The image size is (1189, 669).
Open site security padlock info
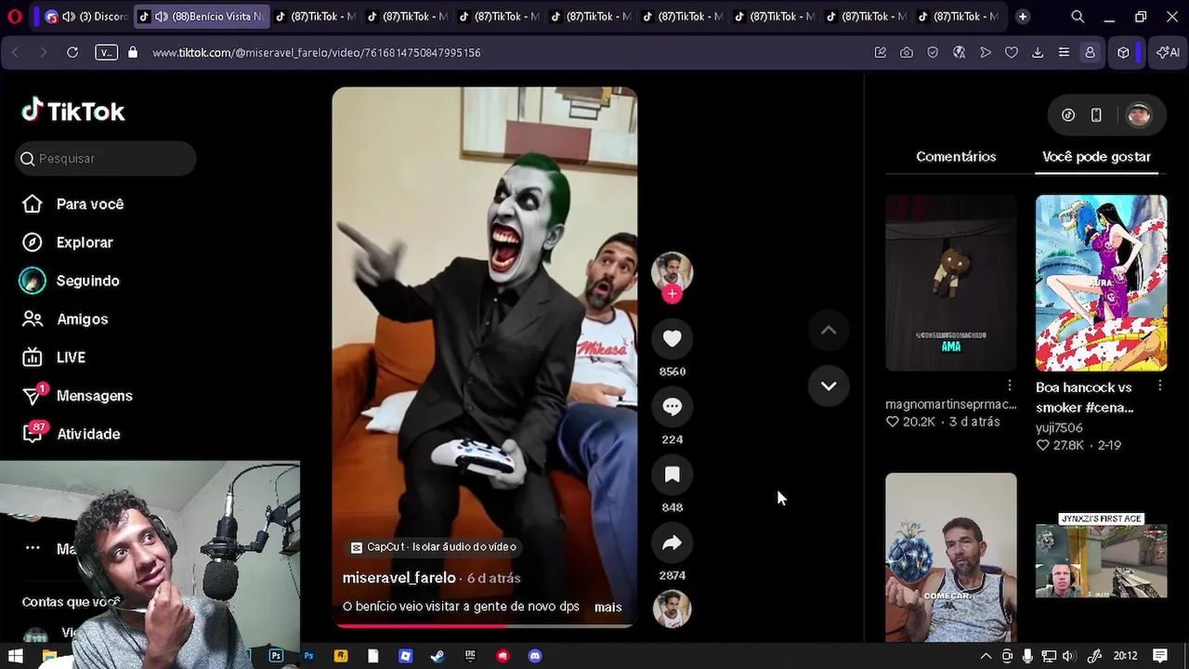tap(133, 53)
